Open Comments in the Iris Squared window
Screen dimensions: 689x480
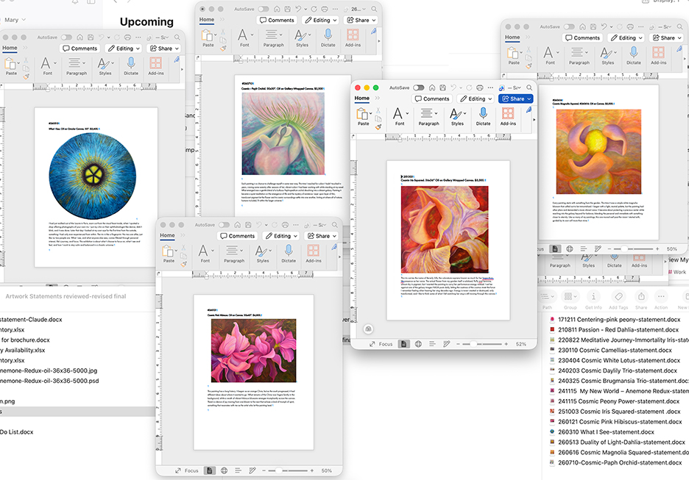tap(432, 98)
